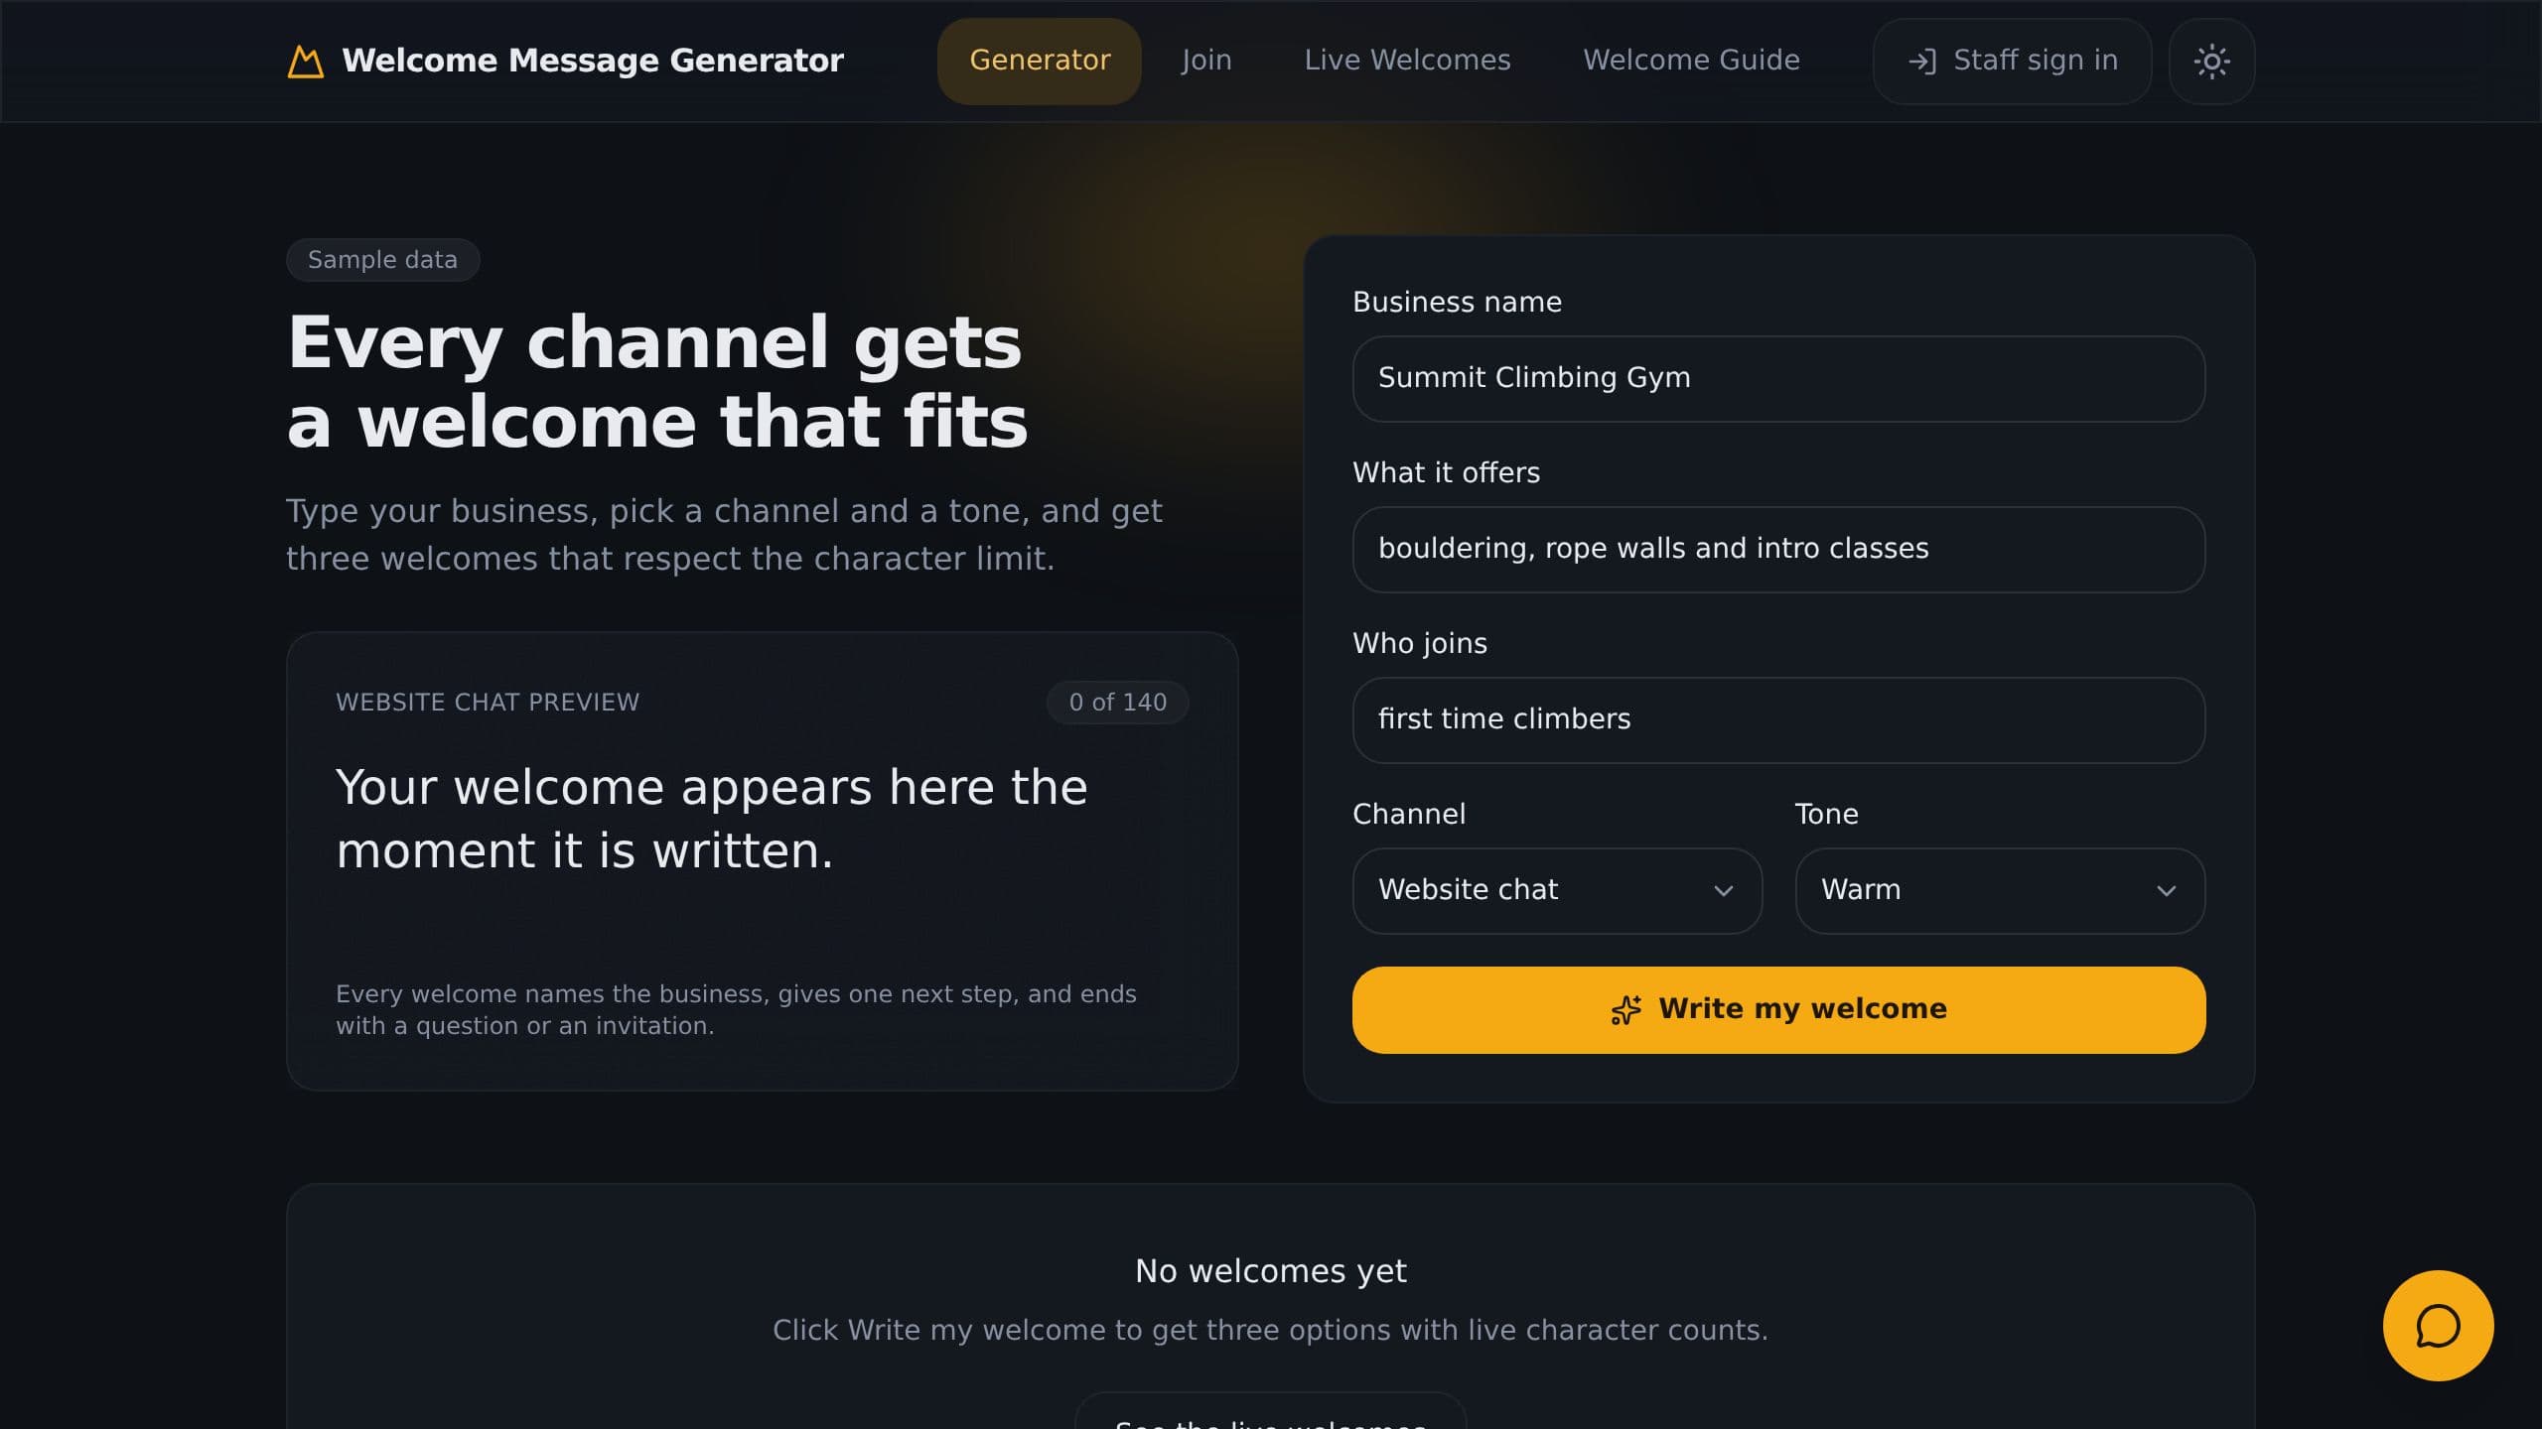
Task: Click the 'Channel' label
Action: click(x=1409, y=814)
